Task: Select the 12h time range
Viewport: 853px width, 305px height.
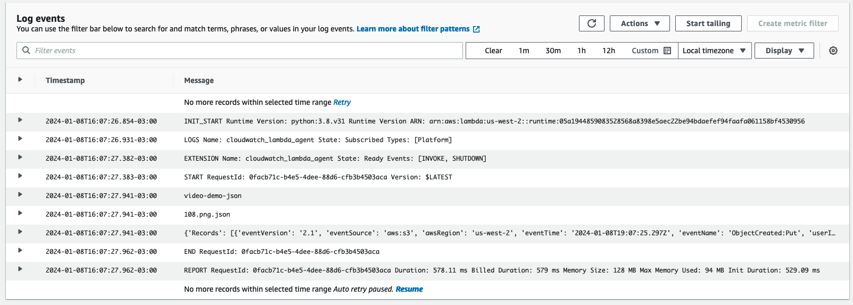Action: 608,51
